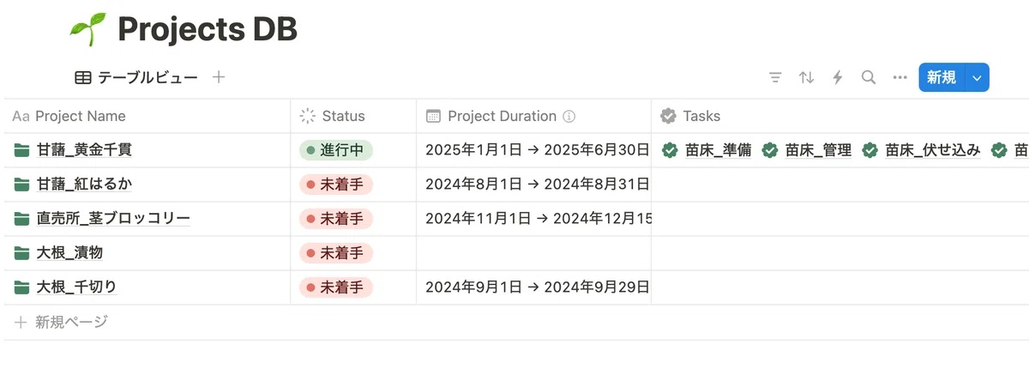Click empty duration cell for 大根_漬物
Viewport: 1029px width, 369px height.
tap(533, 253)
